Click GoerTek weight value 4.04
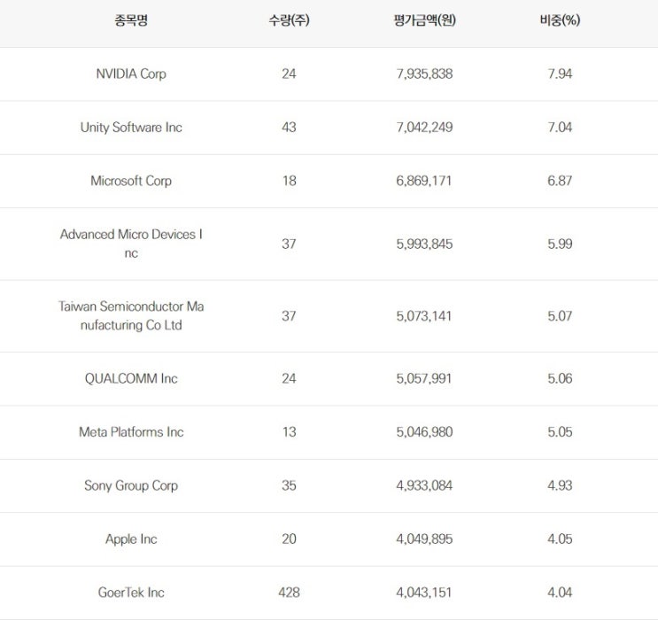This screenshot has width=658, height=620. click(560, 593)
